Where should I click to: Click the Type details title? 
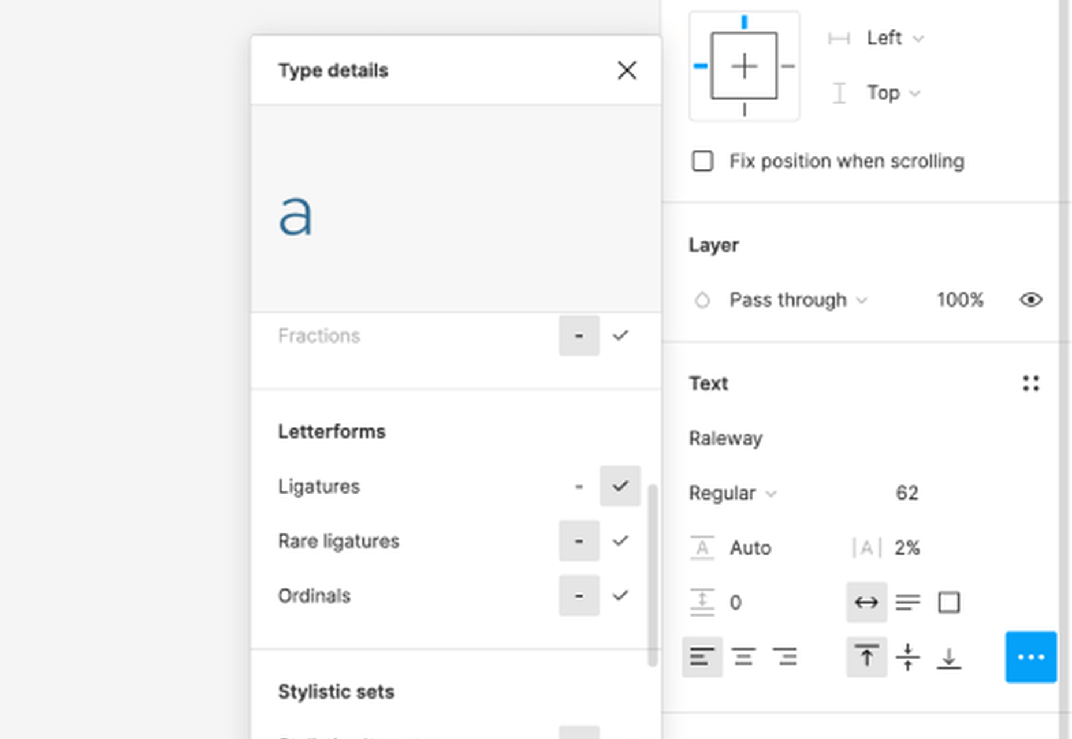[333, 70]
